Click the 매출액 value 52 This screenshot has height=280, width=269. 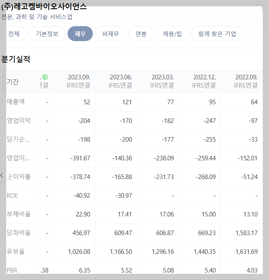click(x=87, y=102)
